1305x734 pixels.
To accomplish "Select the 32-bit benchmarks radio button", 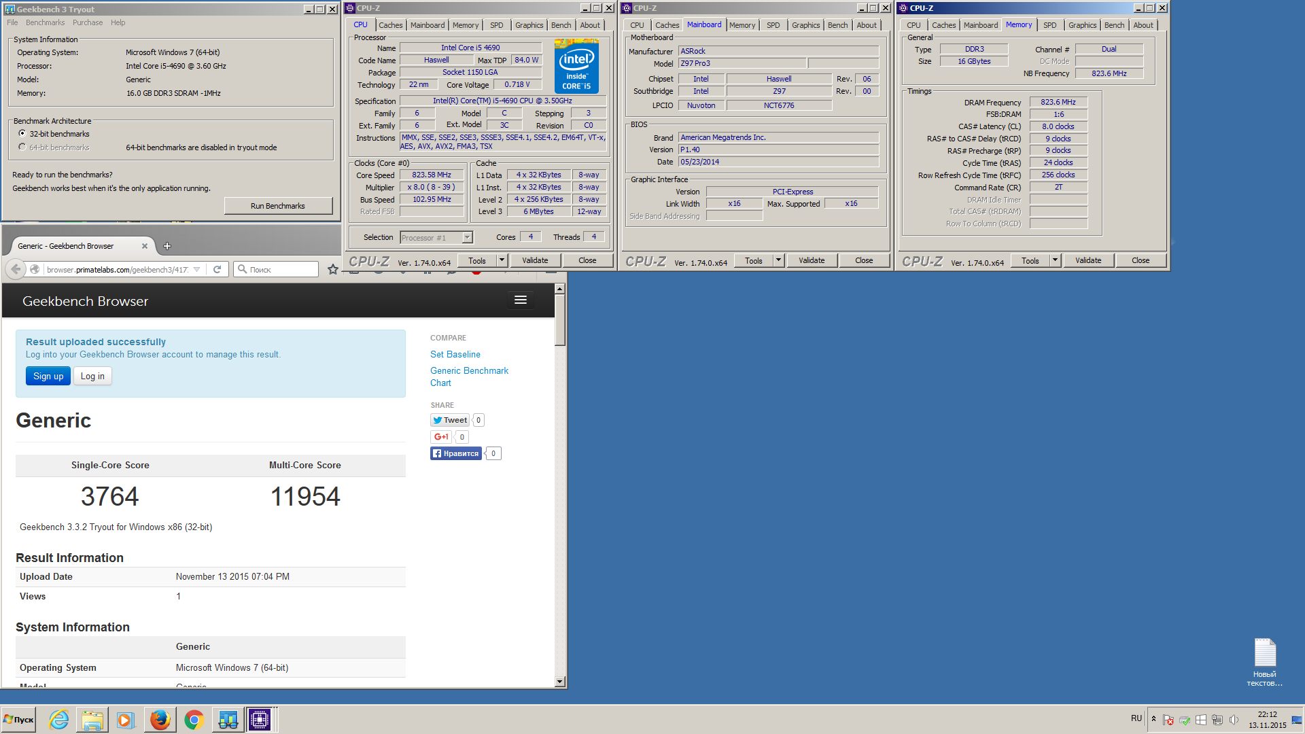I will pos(22,134).
